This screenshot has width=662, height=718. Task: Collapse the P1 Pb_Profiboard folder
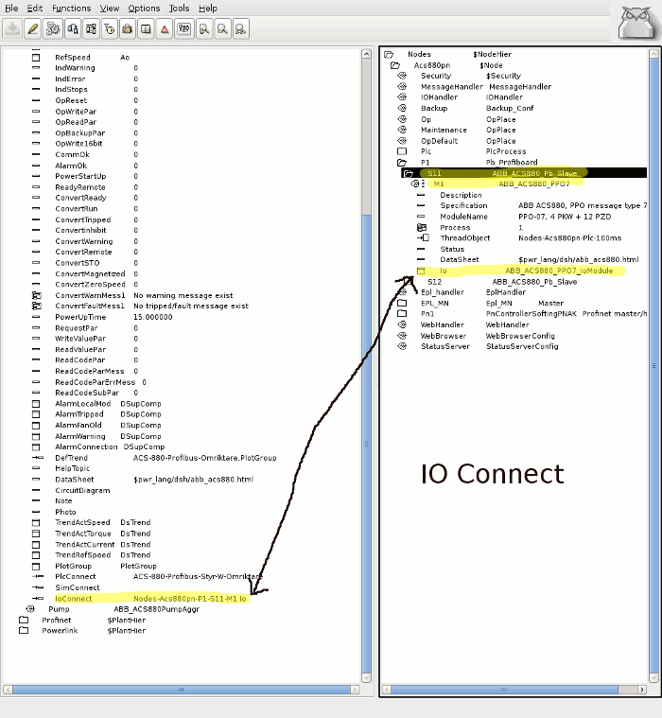coord(402,162)
